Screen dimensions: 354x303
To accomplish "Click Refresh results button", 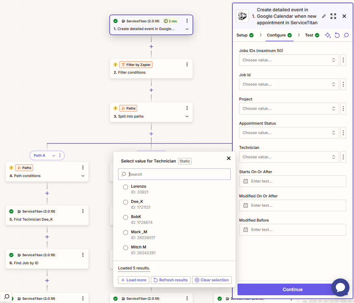I will pyautogui.click(x=171, y=280).
